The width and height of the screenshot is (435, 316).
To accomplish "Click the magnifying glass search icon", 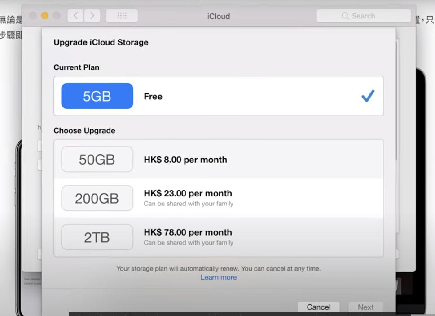I will click(x=345, y=16).
